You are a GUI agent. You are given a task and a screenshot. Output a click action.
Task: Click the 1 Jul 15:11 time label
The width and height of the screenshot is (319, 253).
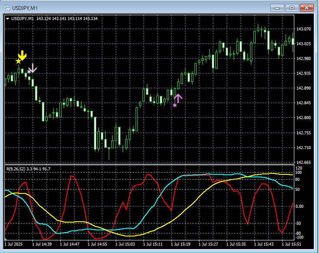[x=153, y=244]
